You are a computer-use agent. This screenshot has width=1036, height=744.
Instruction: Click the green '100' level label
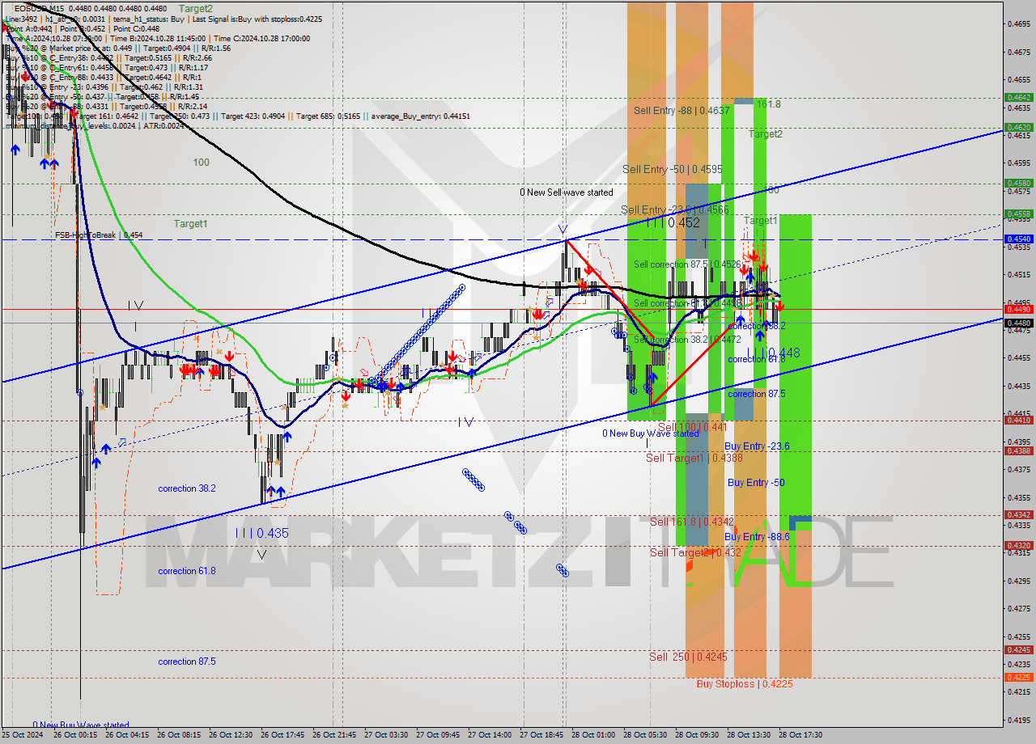pyautogui.click(x=201, y=163)
